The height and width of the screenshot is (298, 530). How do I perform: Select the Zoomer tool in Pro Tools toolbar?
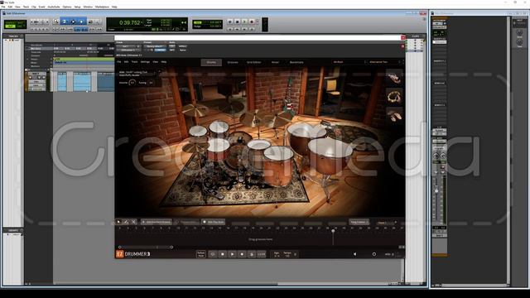click(x=56, y=22)
